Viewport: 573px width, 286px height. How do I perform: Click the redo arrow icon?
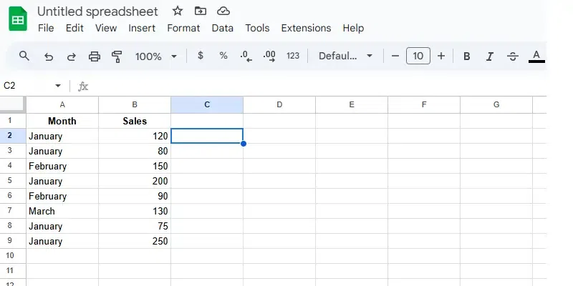coord(71,56)
